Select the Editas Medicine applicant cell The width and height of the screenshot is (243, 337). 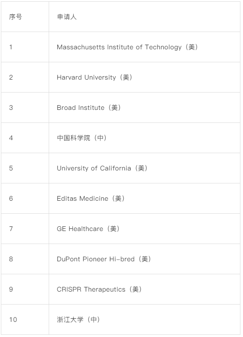tap(144, 199)
